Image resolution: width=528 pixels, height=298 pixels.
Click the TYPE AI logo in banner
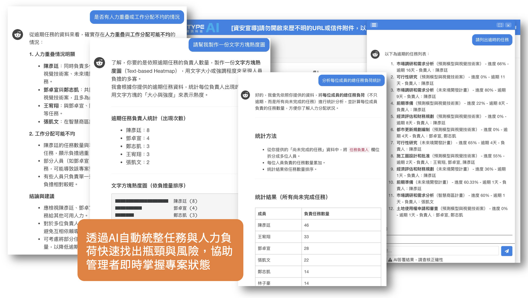203,28
